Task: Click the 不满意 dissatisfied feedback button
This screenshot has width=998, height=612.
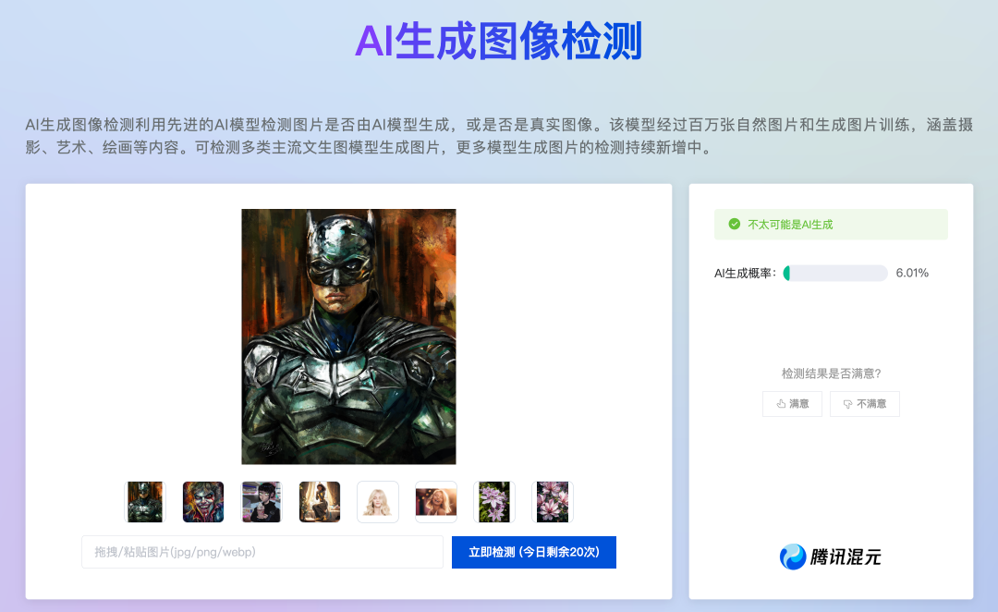Action: coord(864,404)
